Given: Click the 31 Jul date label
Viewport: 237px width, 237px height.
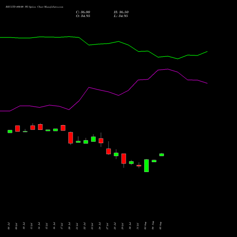Looking at the screenshot, I should point(137,226).
